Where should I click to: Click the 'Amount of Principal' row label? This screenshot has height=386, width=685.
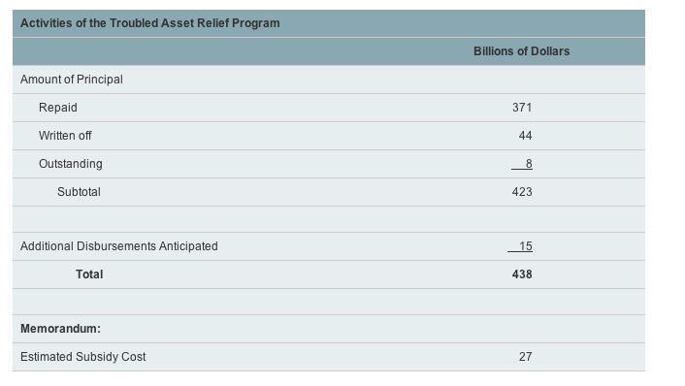[71, 80]
